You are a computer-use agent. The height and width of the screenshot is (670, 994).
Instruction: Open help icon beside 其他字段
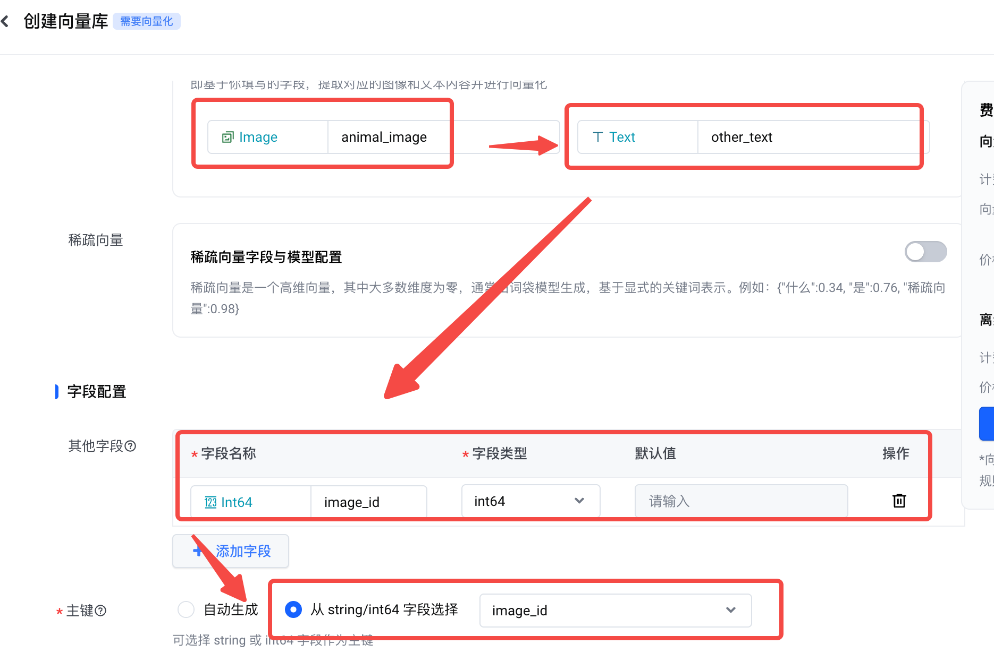pyautogui.click(x=130, y=446)
